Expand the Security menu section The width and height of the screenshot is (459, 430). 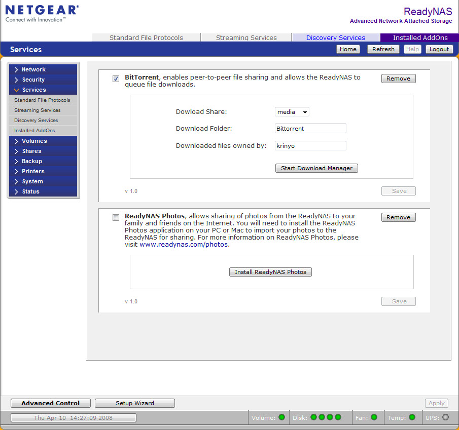pyautogui.click(x=43, y=80)
